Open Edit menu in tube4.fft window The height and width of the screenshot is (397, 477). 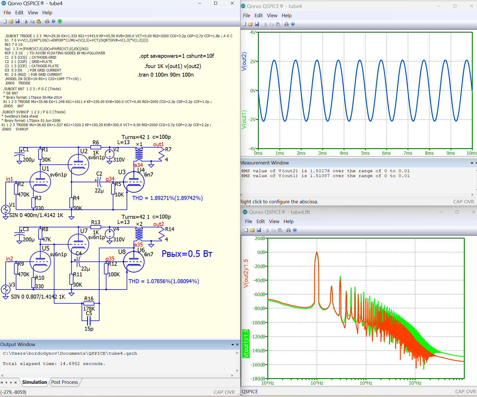[x=260, y=221]
